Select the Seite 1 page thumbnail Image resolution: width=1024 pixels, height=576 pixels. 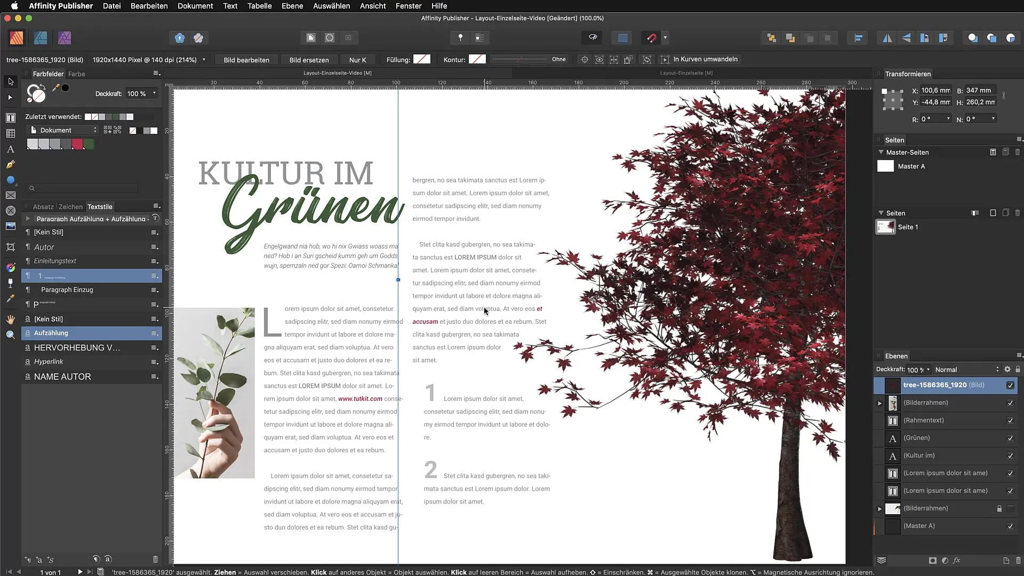[885, 227]
